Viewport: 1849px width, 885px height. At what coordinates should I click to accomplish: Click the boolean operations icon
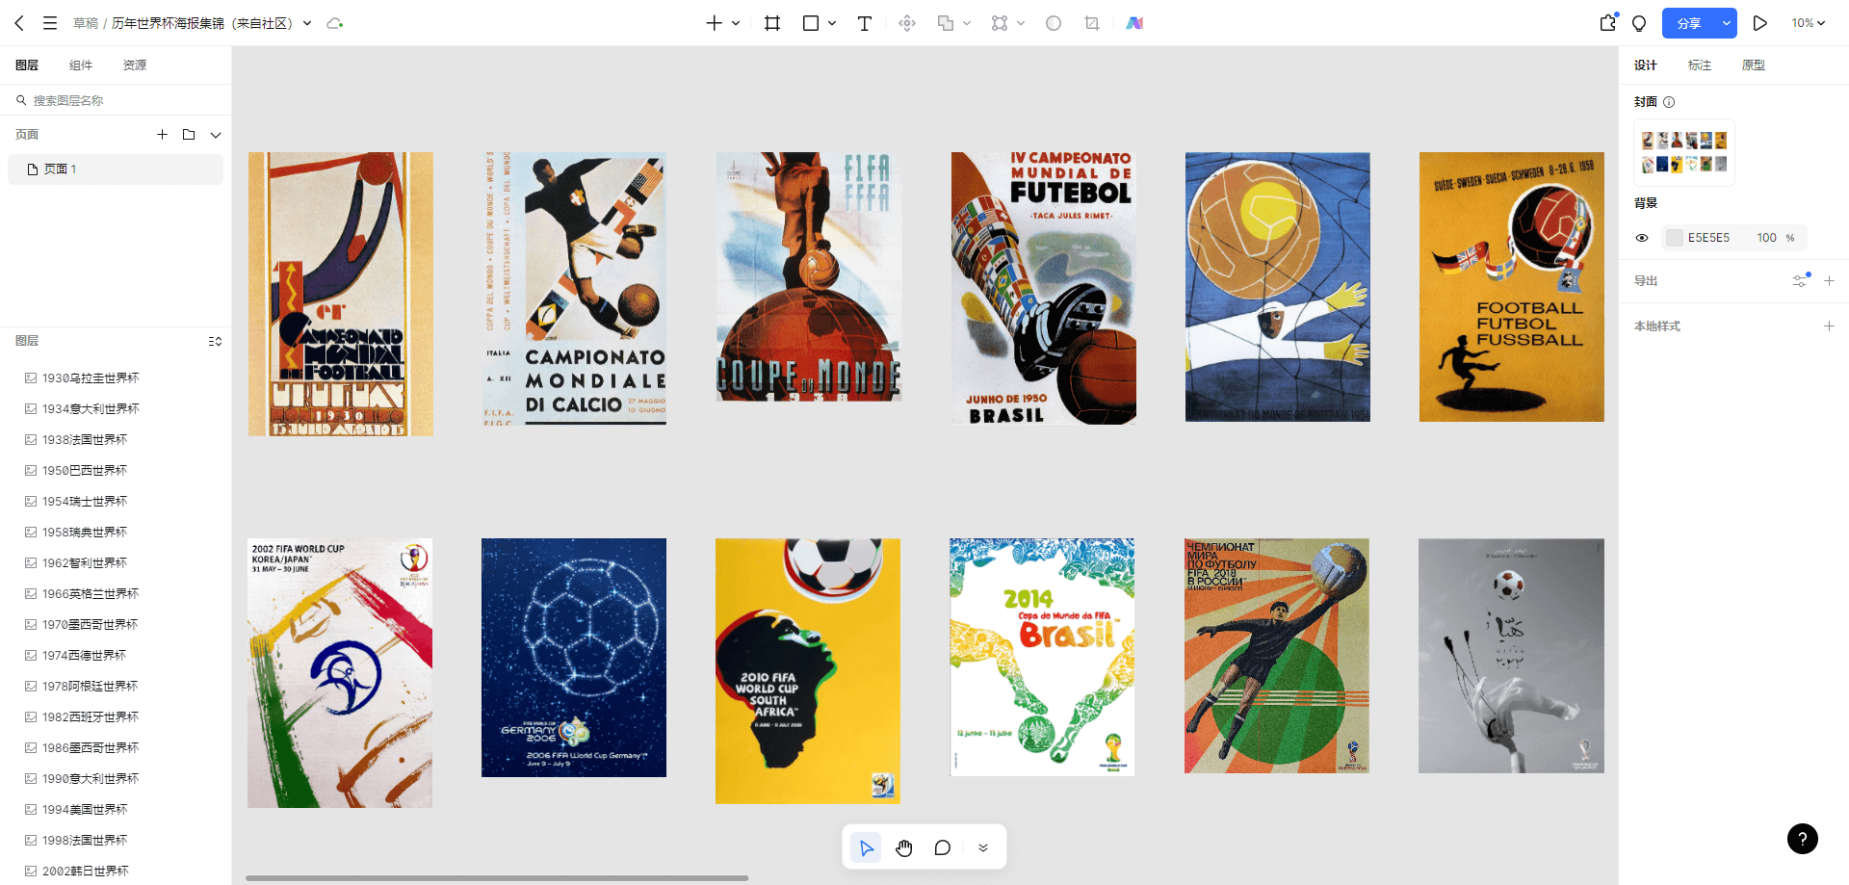[x=946, y=23]
